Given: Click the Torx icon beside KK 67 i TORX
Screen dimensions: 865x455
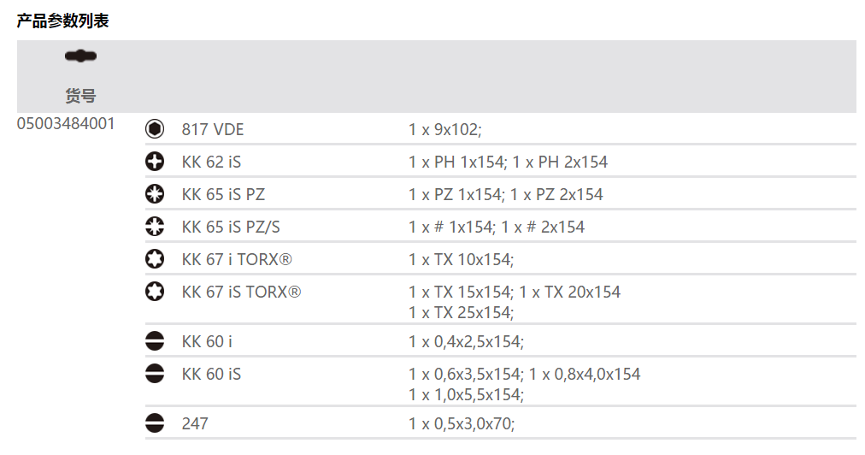Looking at the screenshot, I should point(155,259).
